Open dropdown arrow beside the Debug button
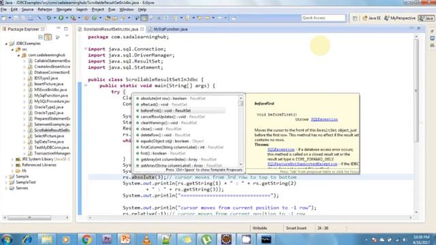The width and height of the screenshot is (436, 245). [x=54, y=18]
